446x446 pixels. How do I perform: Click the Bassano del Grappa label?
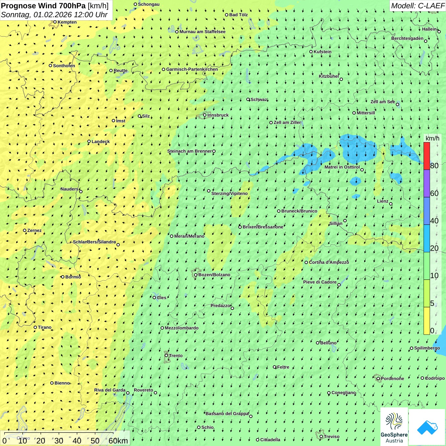tap(227, 414)
